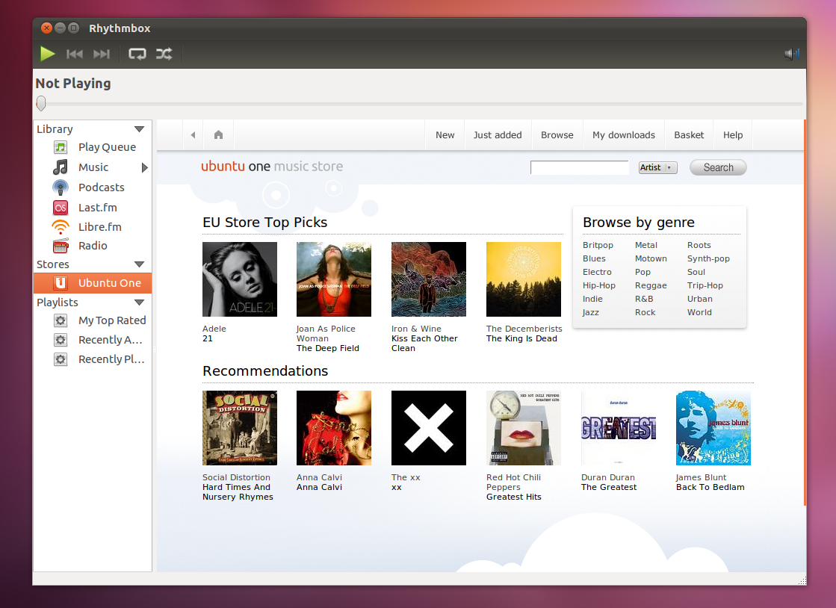Screen dimensions: 836x608
Task: Open the Basket tab
Action: click(689, 134)
